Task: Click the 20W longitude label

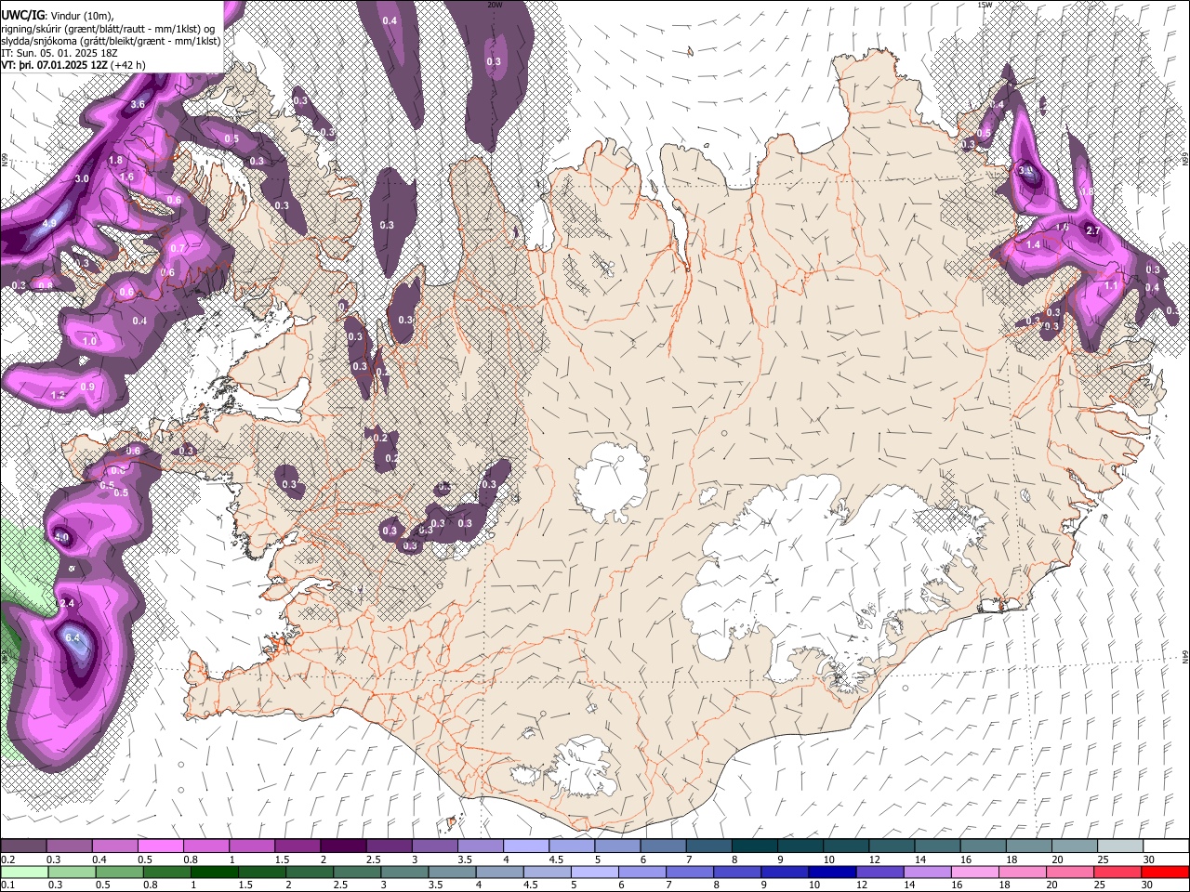Action: pos(496,5)
